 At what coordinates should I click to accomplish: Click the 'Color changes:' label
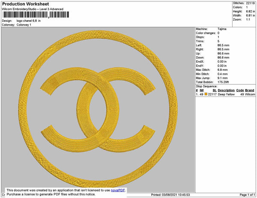pyautogui.click(x=206, y=33)
